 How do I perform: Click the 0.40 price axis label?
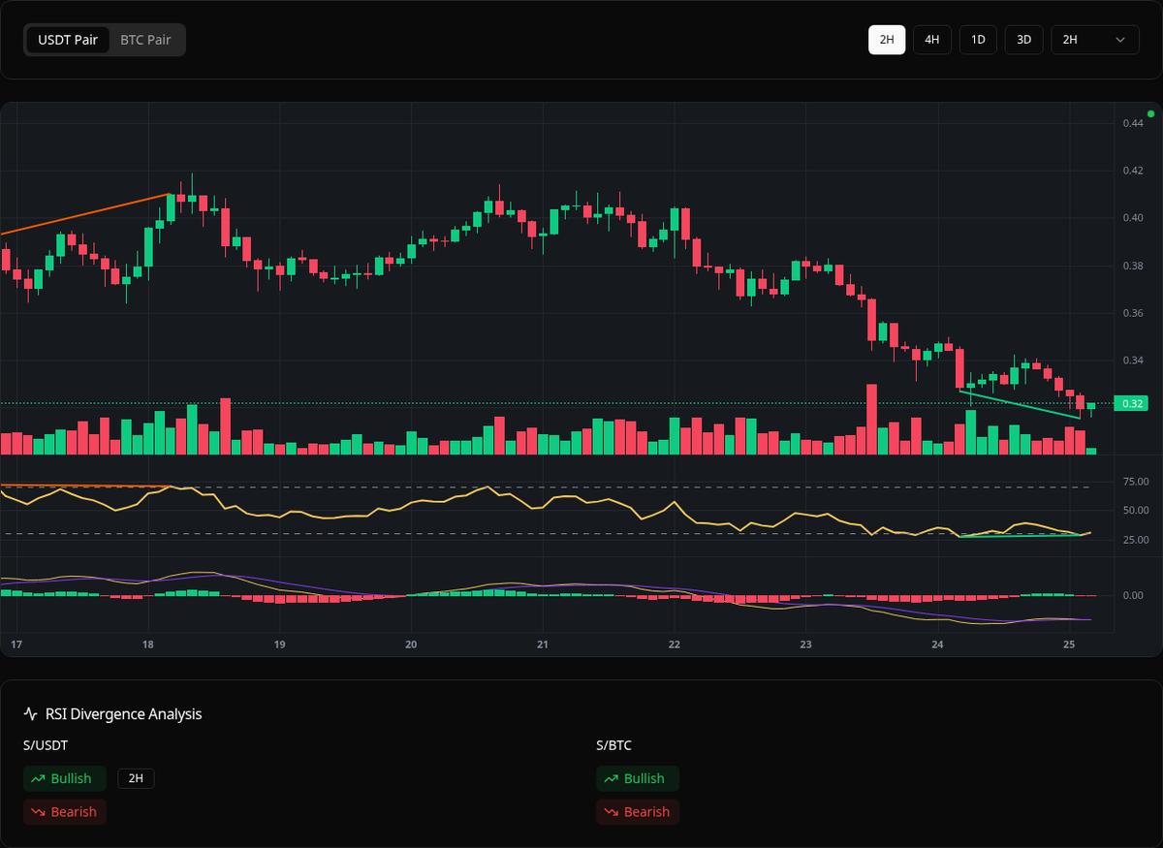coord(1133,218)
